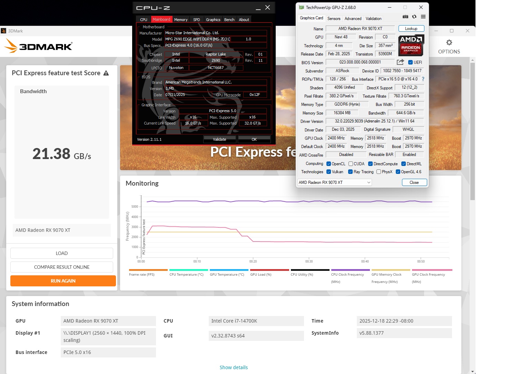
Task: Click the CPU Temperature legend swatch
Action: [x=189, y=270]
